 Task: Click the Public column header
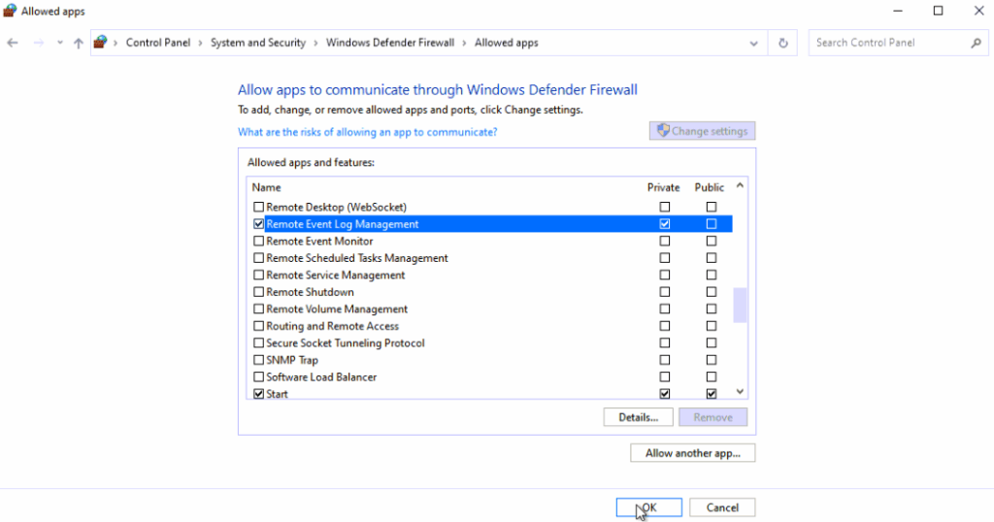(x=709, y=187)
